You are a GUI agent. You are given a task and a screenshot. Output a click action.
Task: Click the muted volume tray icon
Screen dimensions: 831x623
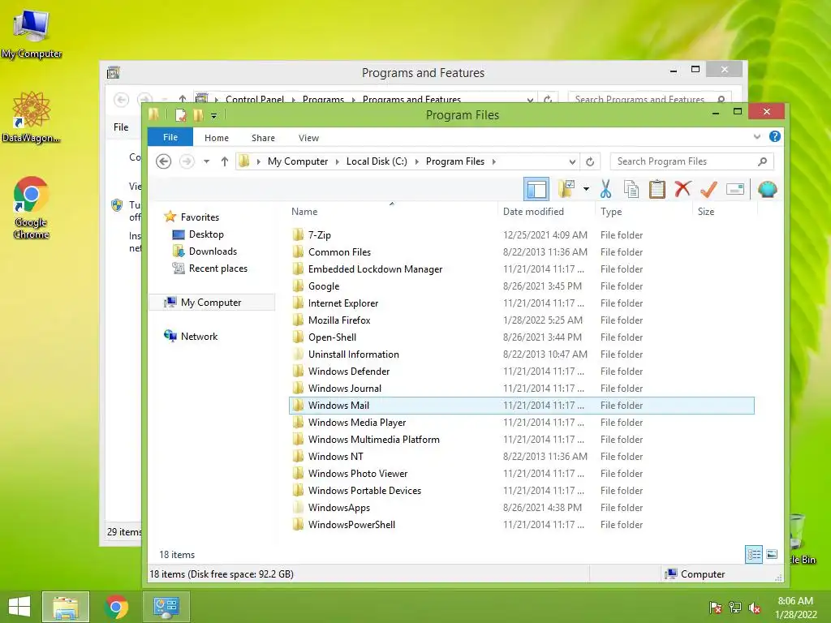click(755, 608)
